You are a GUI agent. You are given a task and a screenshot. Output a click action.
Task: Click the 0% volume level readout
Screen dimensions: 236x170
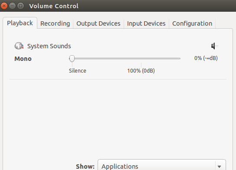[206, 58]
